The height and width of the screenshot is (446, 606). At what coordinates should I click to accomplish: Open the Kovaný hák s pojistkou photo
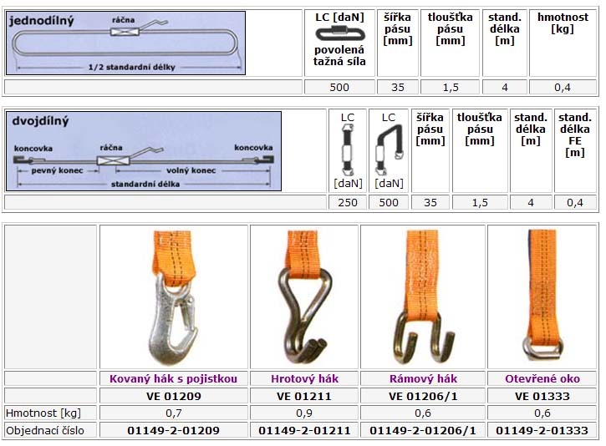pyautogui.click(x=174, y=297)
